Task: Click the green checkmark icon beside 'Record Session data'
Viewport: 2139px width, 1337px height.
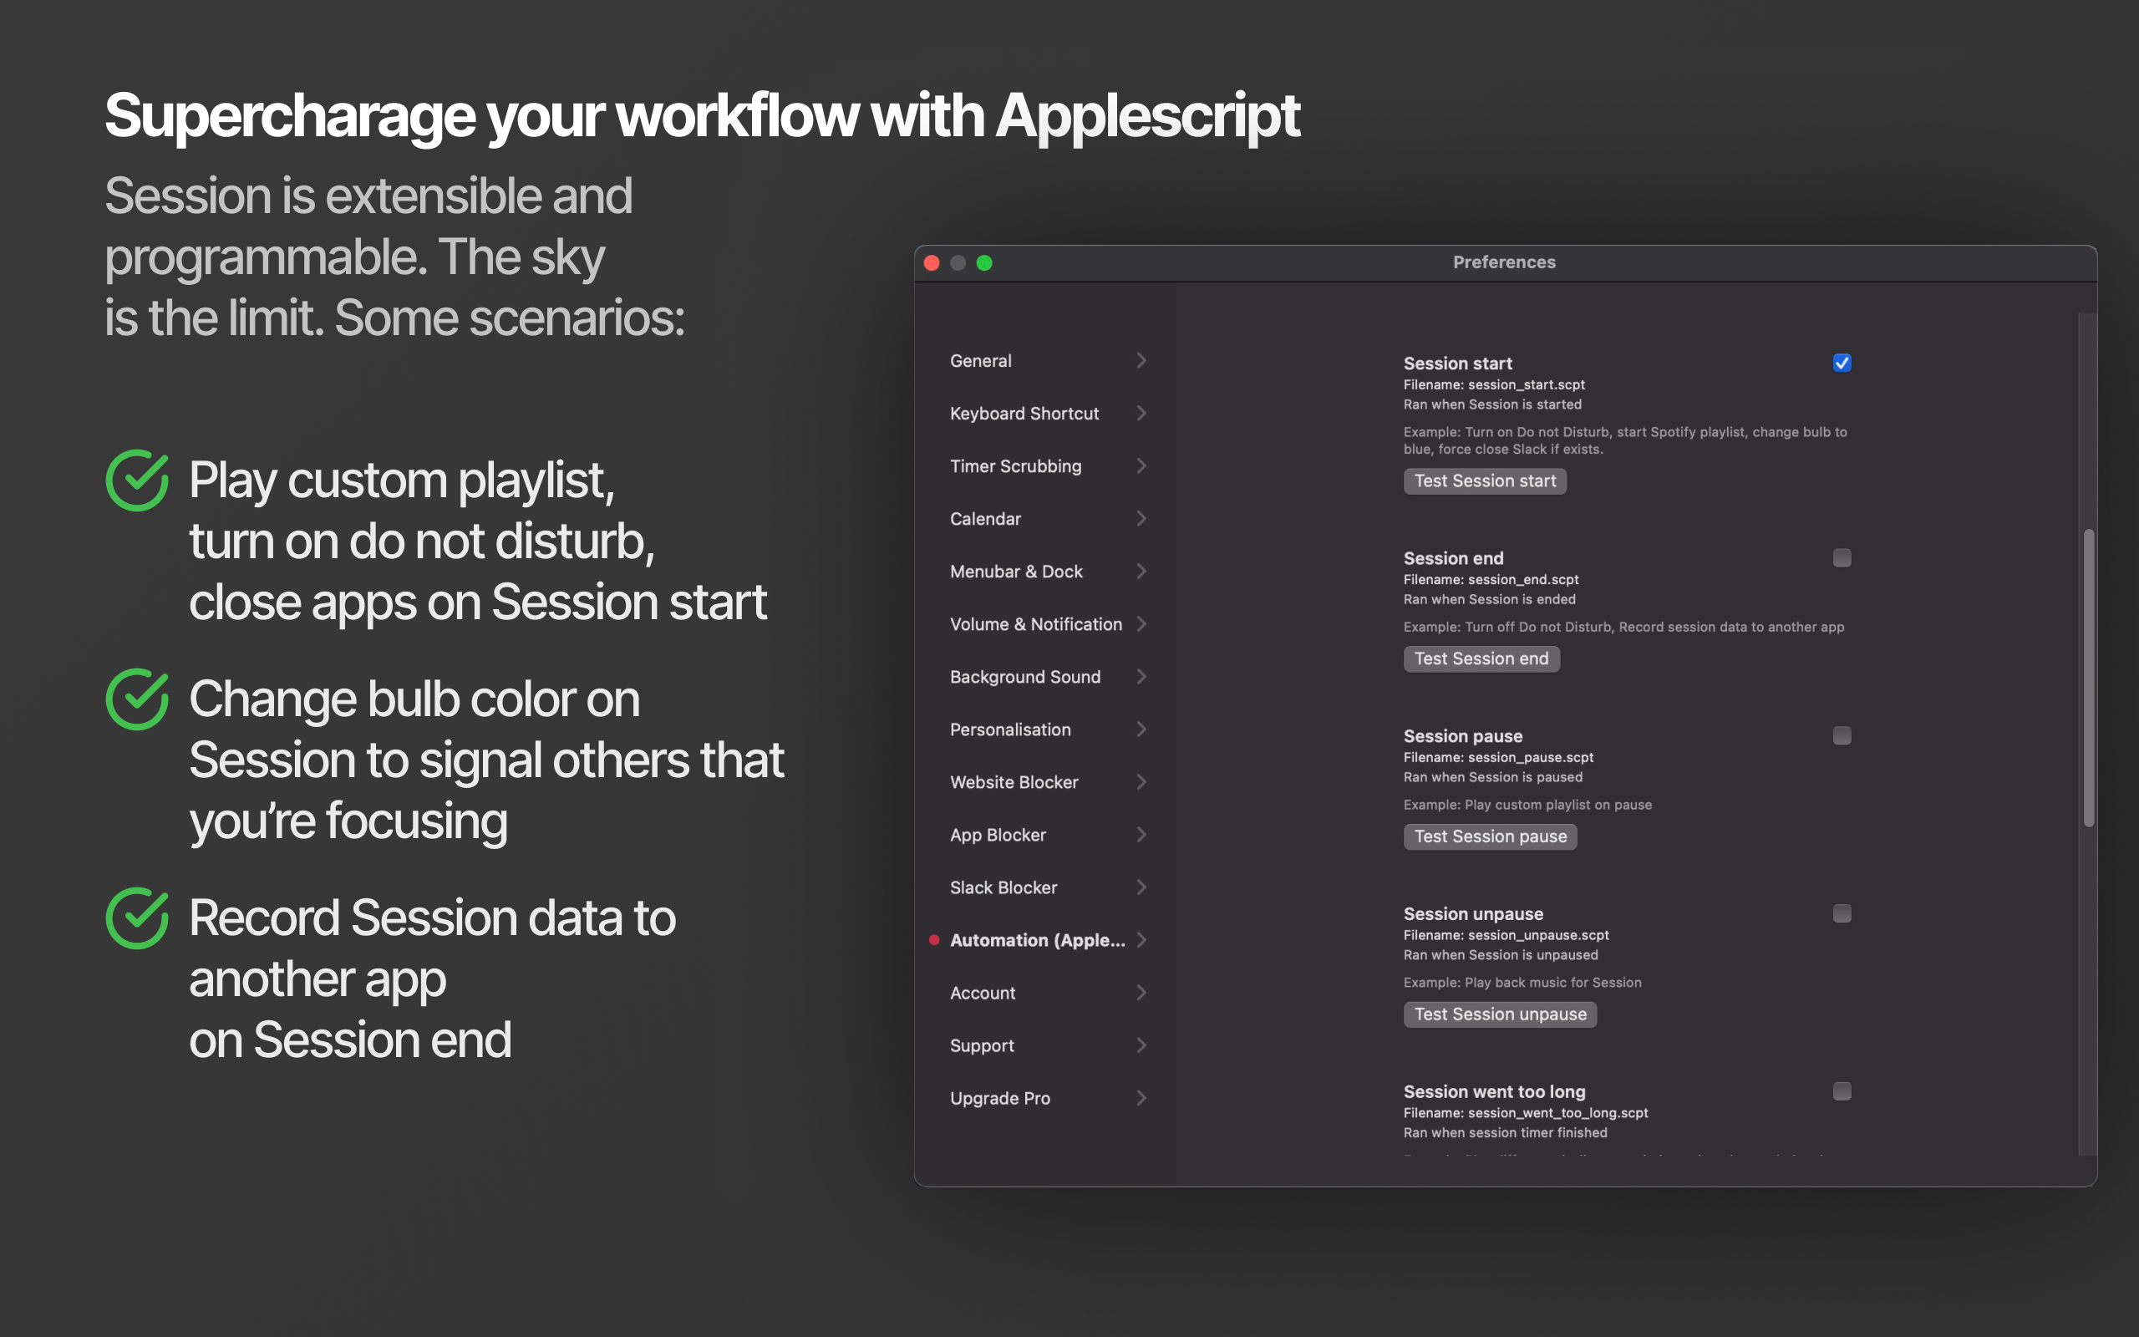Action: coord(136,918)
